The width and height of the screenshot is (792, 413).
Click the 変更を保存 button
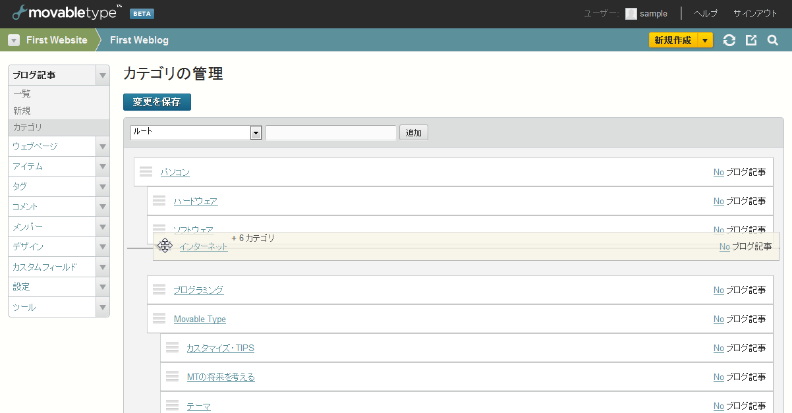click(157, 102)
